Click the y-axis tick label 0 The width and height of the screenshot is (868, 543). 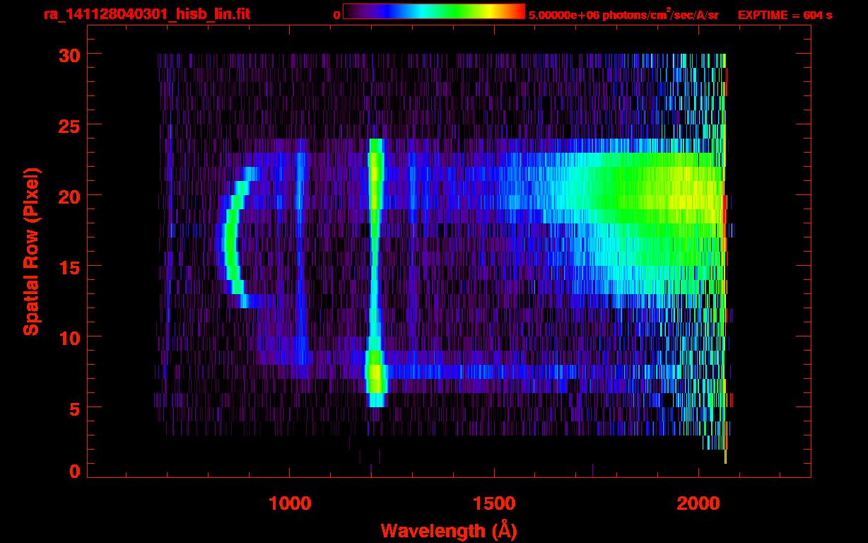coord(74,472)
